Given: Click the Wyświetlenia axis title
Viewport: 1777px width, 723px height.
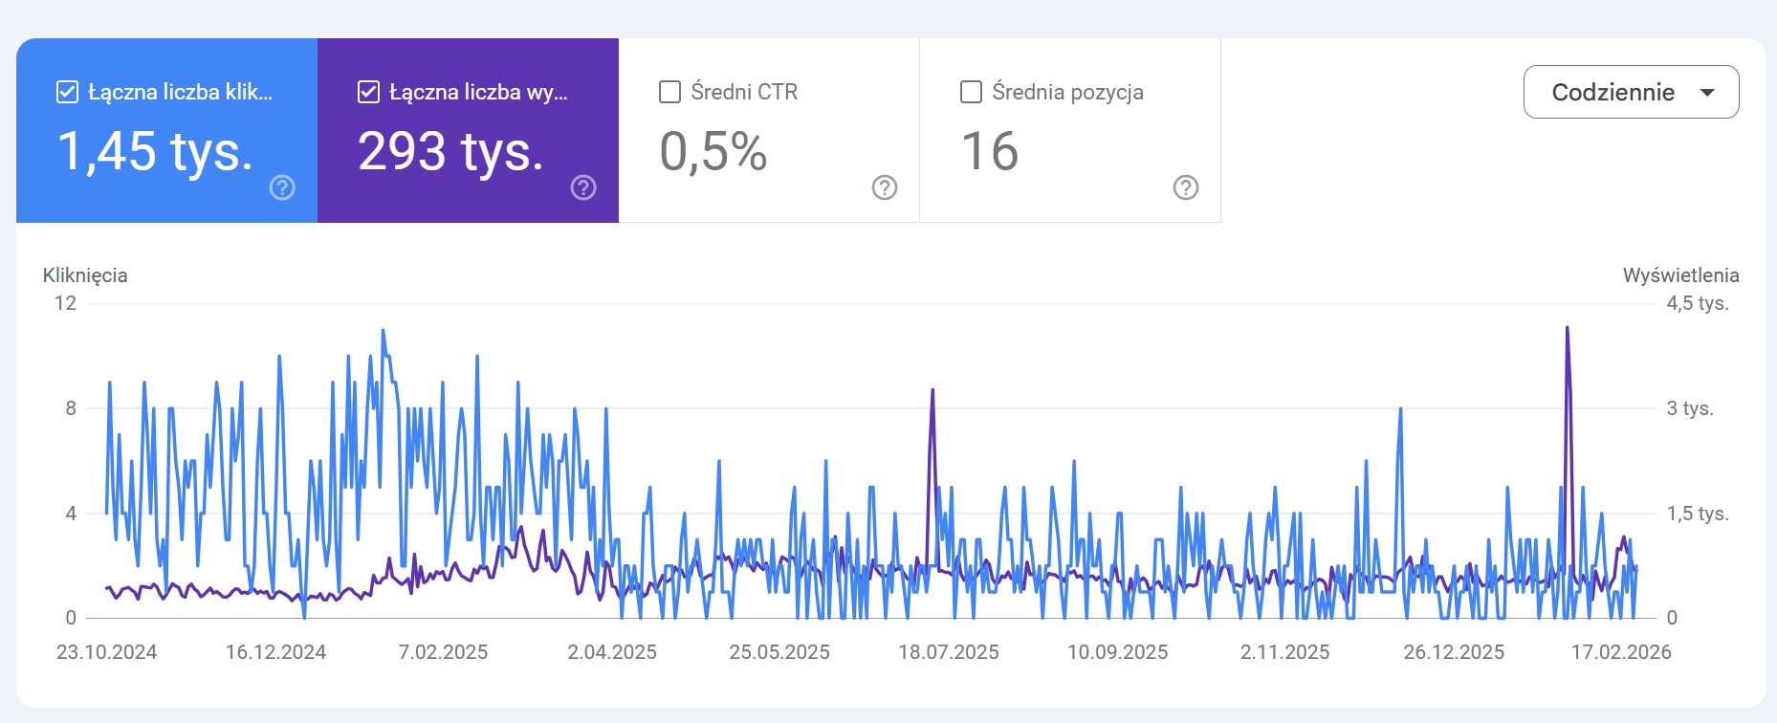Looking at the screenshot, I should [x=1680, y=275].
